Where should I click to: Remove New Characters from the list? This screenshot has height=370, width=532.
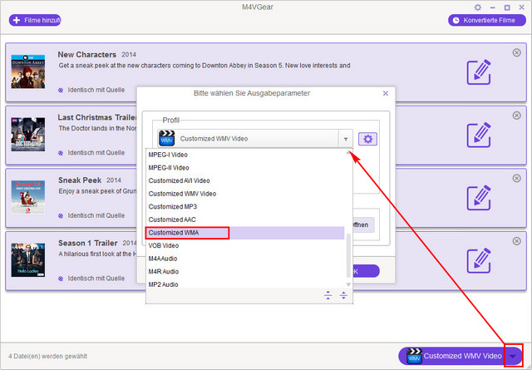point(516,52)
